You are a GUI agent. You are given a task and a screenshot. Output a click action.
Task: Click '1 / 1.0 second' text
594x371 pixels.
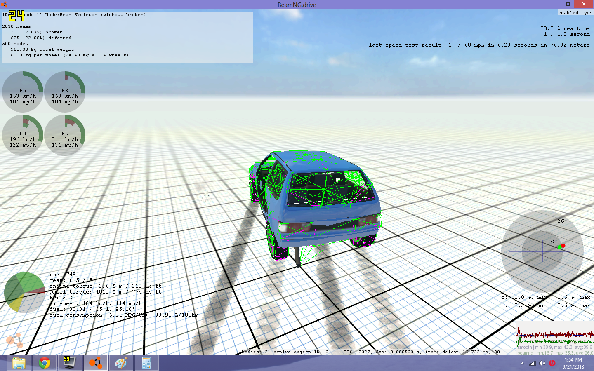click(567, 34)
